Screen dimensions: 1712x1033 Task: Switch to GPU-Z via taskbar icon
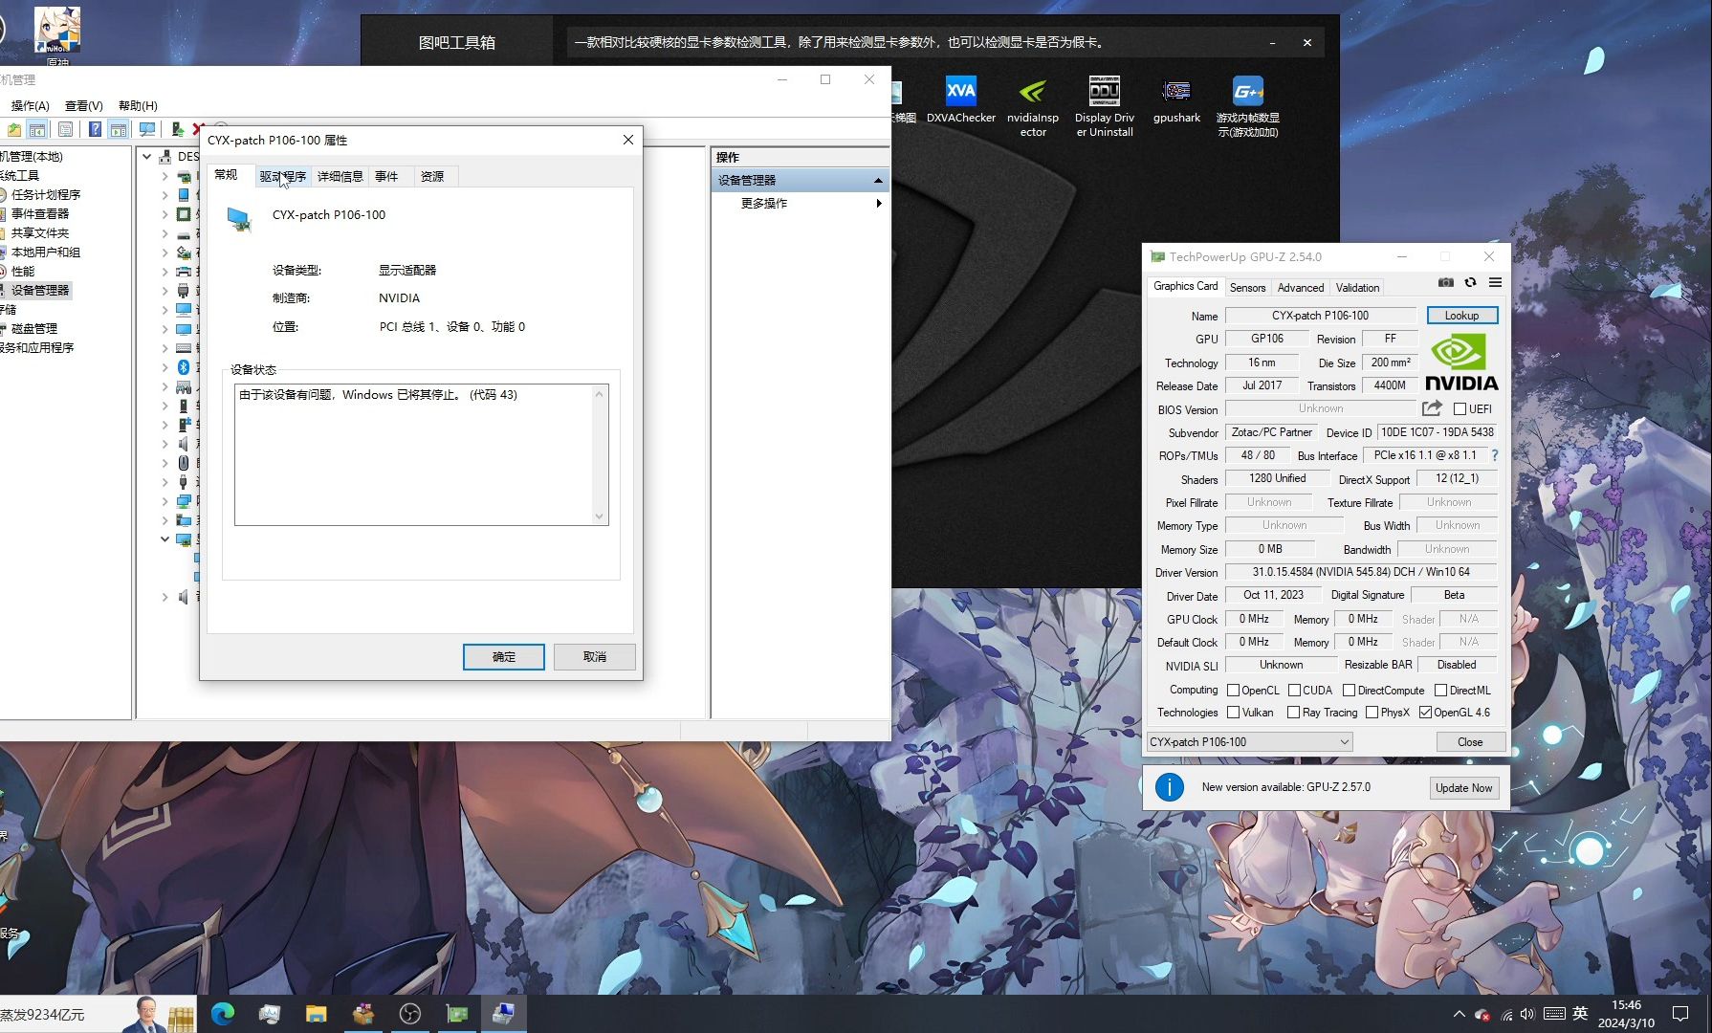[x=457, y=1014]
